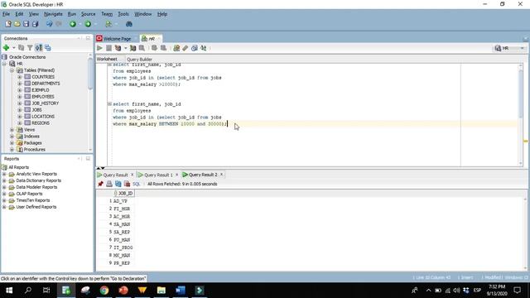Expand Analytic View Reports folder
Image resolution: width=530 pixels, height=298 pixels.
coord(4,174)
